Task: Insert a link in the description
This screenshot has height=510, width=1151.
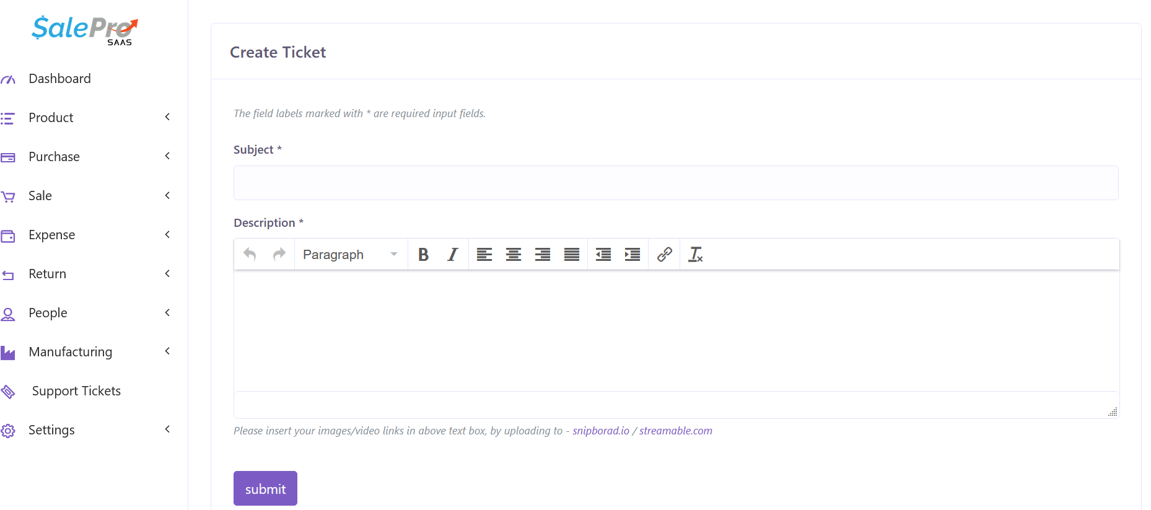Action: 664,255
